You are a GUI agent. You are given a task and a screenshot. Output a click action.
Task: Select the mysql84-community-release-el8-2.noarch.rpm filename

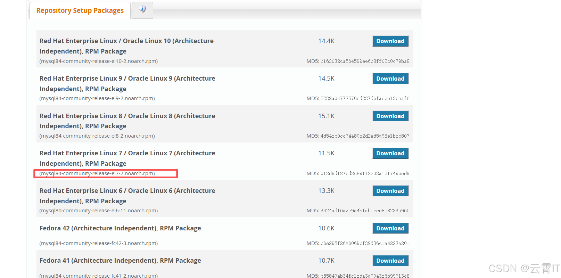pyautogui.click(x=97, y=136)
